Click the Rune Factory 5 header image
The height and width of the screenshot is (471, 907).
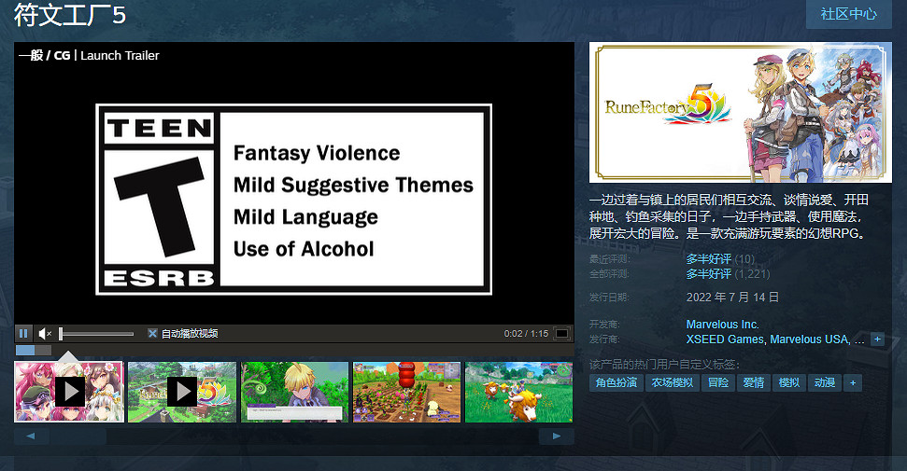click(741, 112)
